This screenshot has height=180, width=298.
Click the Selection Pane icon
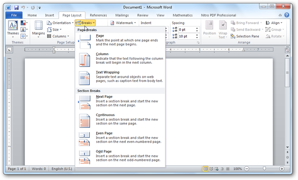[x=233, y=36]
